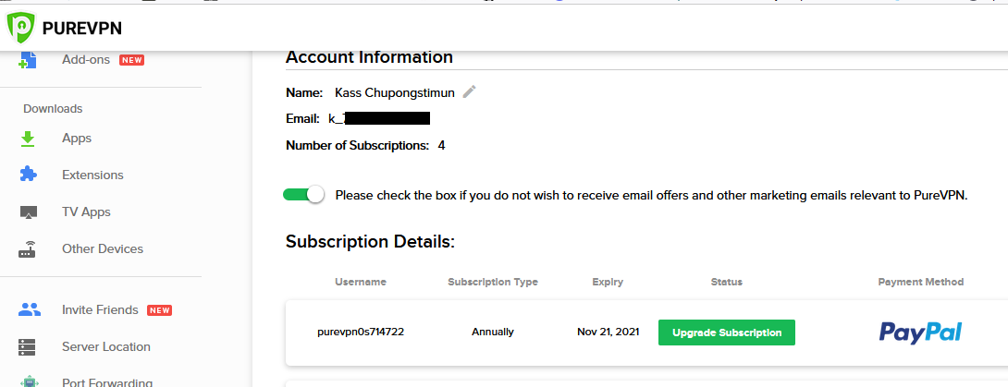Open the Invite Friends people icon

[x=29, y=310]
